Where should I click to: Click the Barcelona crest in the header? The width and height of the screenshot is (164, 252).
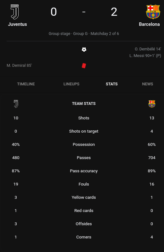click(153, 12)
